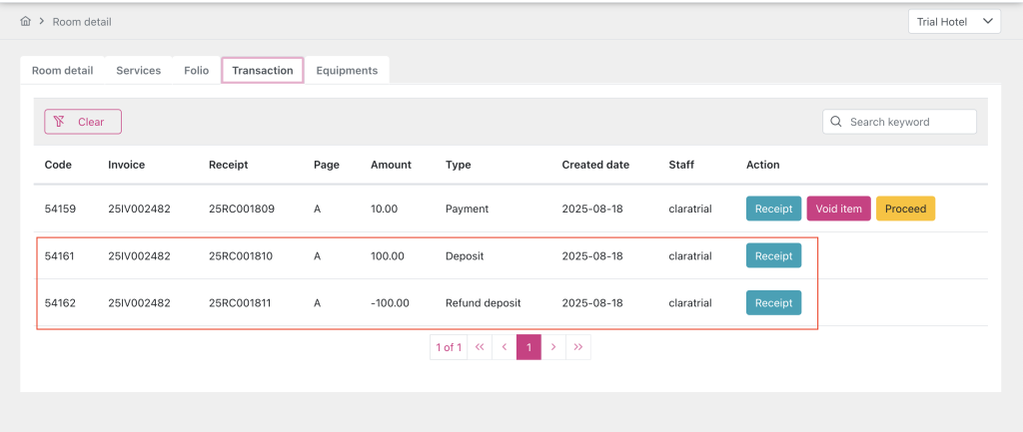Click the yellow Proceed button
This screenshot has height=432, width=1023.
coord(905,209)
